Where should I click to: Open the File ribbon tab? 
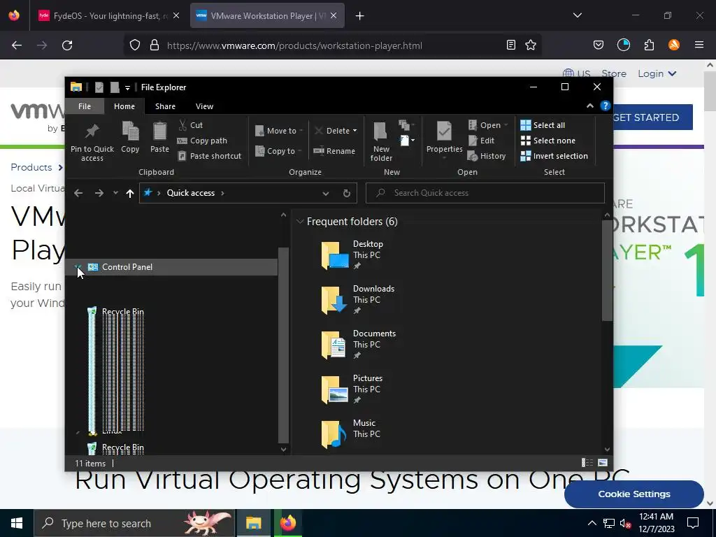[x=85, y=106]
